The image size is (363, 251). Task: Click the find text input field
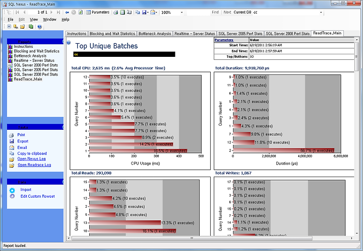pos(198,12)
